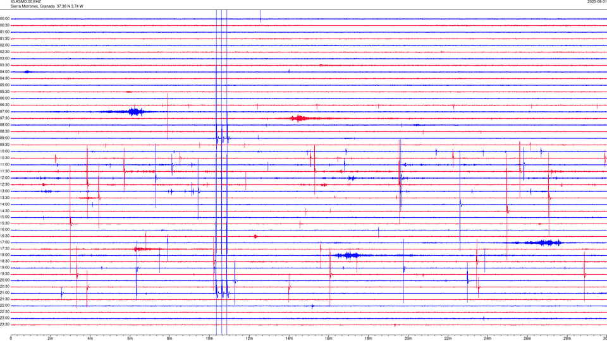Viewport: 607px width, 341px height.
Task: Select the 17:30 time label
Action: [x=4, y=249]
